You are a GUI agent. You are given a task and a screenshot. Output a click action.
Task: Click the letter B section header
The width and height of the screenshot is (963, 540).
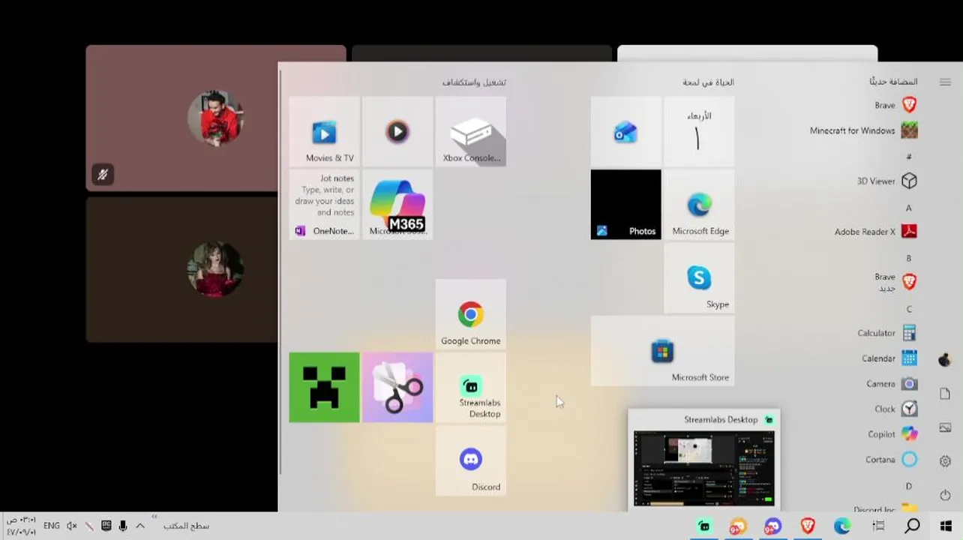(x=908, y=258)
